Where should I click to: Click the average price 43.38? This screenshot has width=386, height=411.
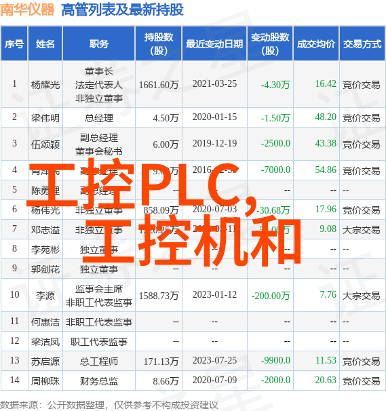(x=326, y=143)
